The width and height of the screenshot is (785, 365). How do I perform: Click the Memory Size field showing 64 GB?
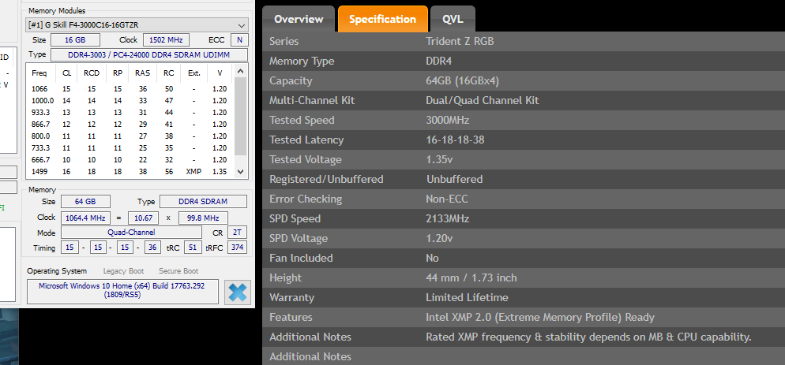[x=85, y=202]
